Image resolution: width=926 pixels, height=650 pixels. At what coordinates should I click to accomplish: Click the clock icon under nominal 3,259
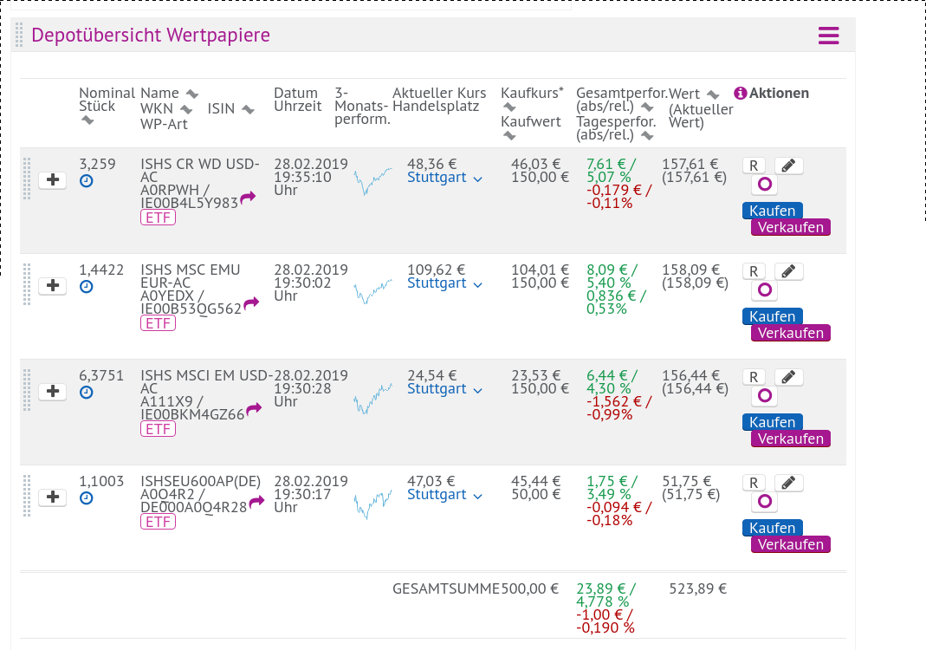(x=87, y=181)
